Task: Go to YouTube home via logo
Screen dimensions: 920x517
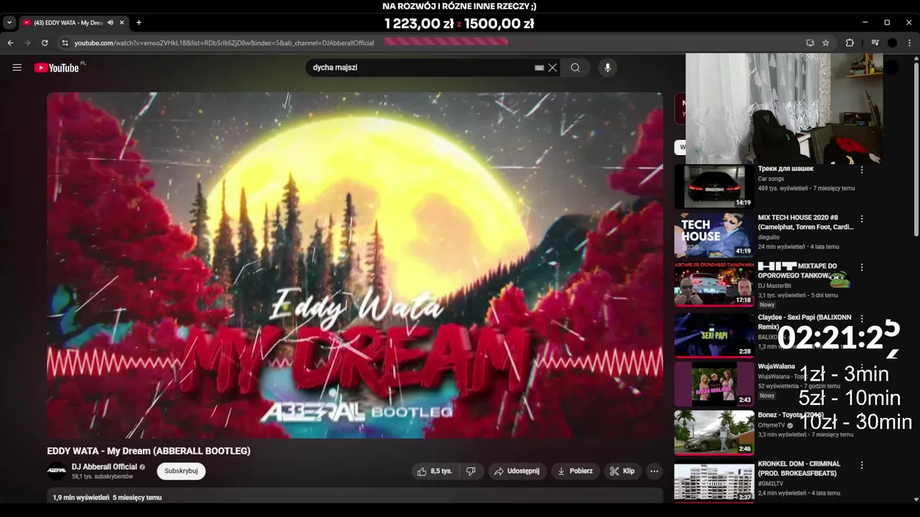Action: (x=57, y=67)
